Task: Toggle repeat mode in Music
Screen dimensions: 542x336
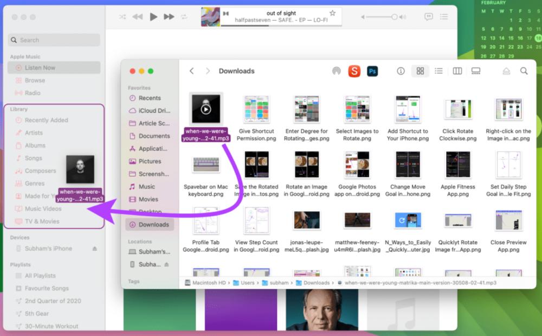Action: click(x=184, y=17)
